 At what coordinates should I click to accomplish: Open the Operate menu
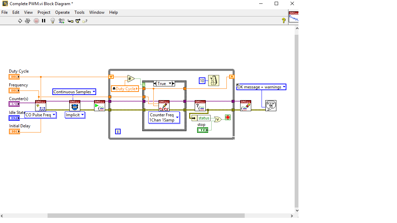coord(62,12)
